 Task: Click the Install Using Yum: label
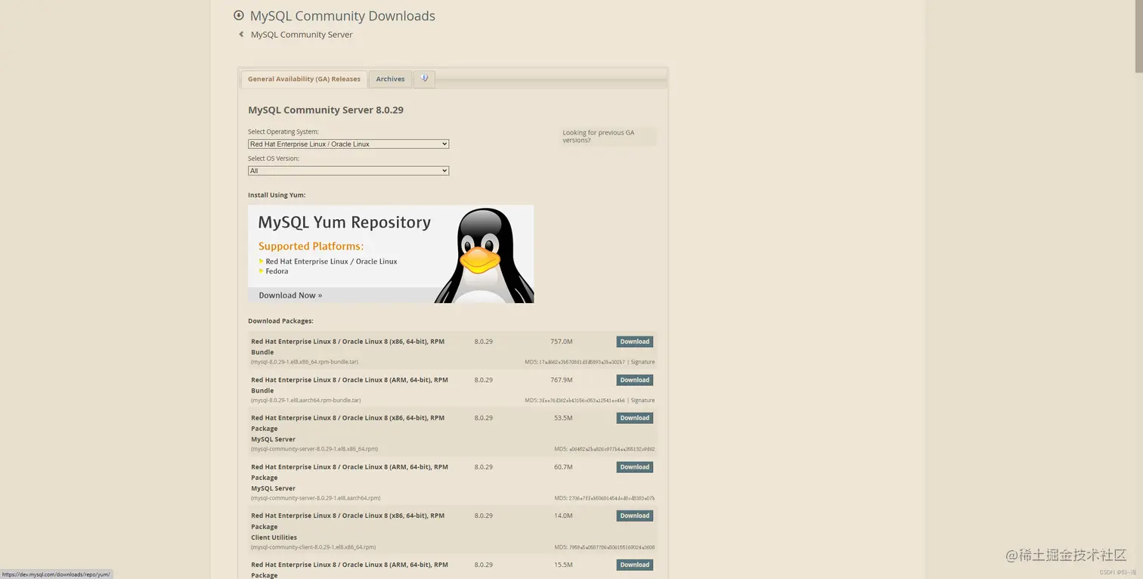[277, 195]
